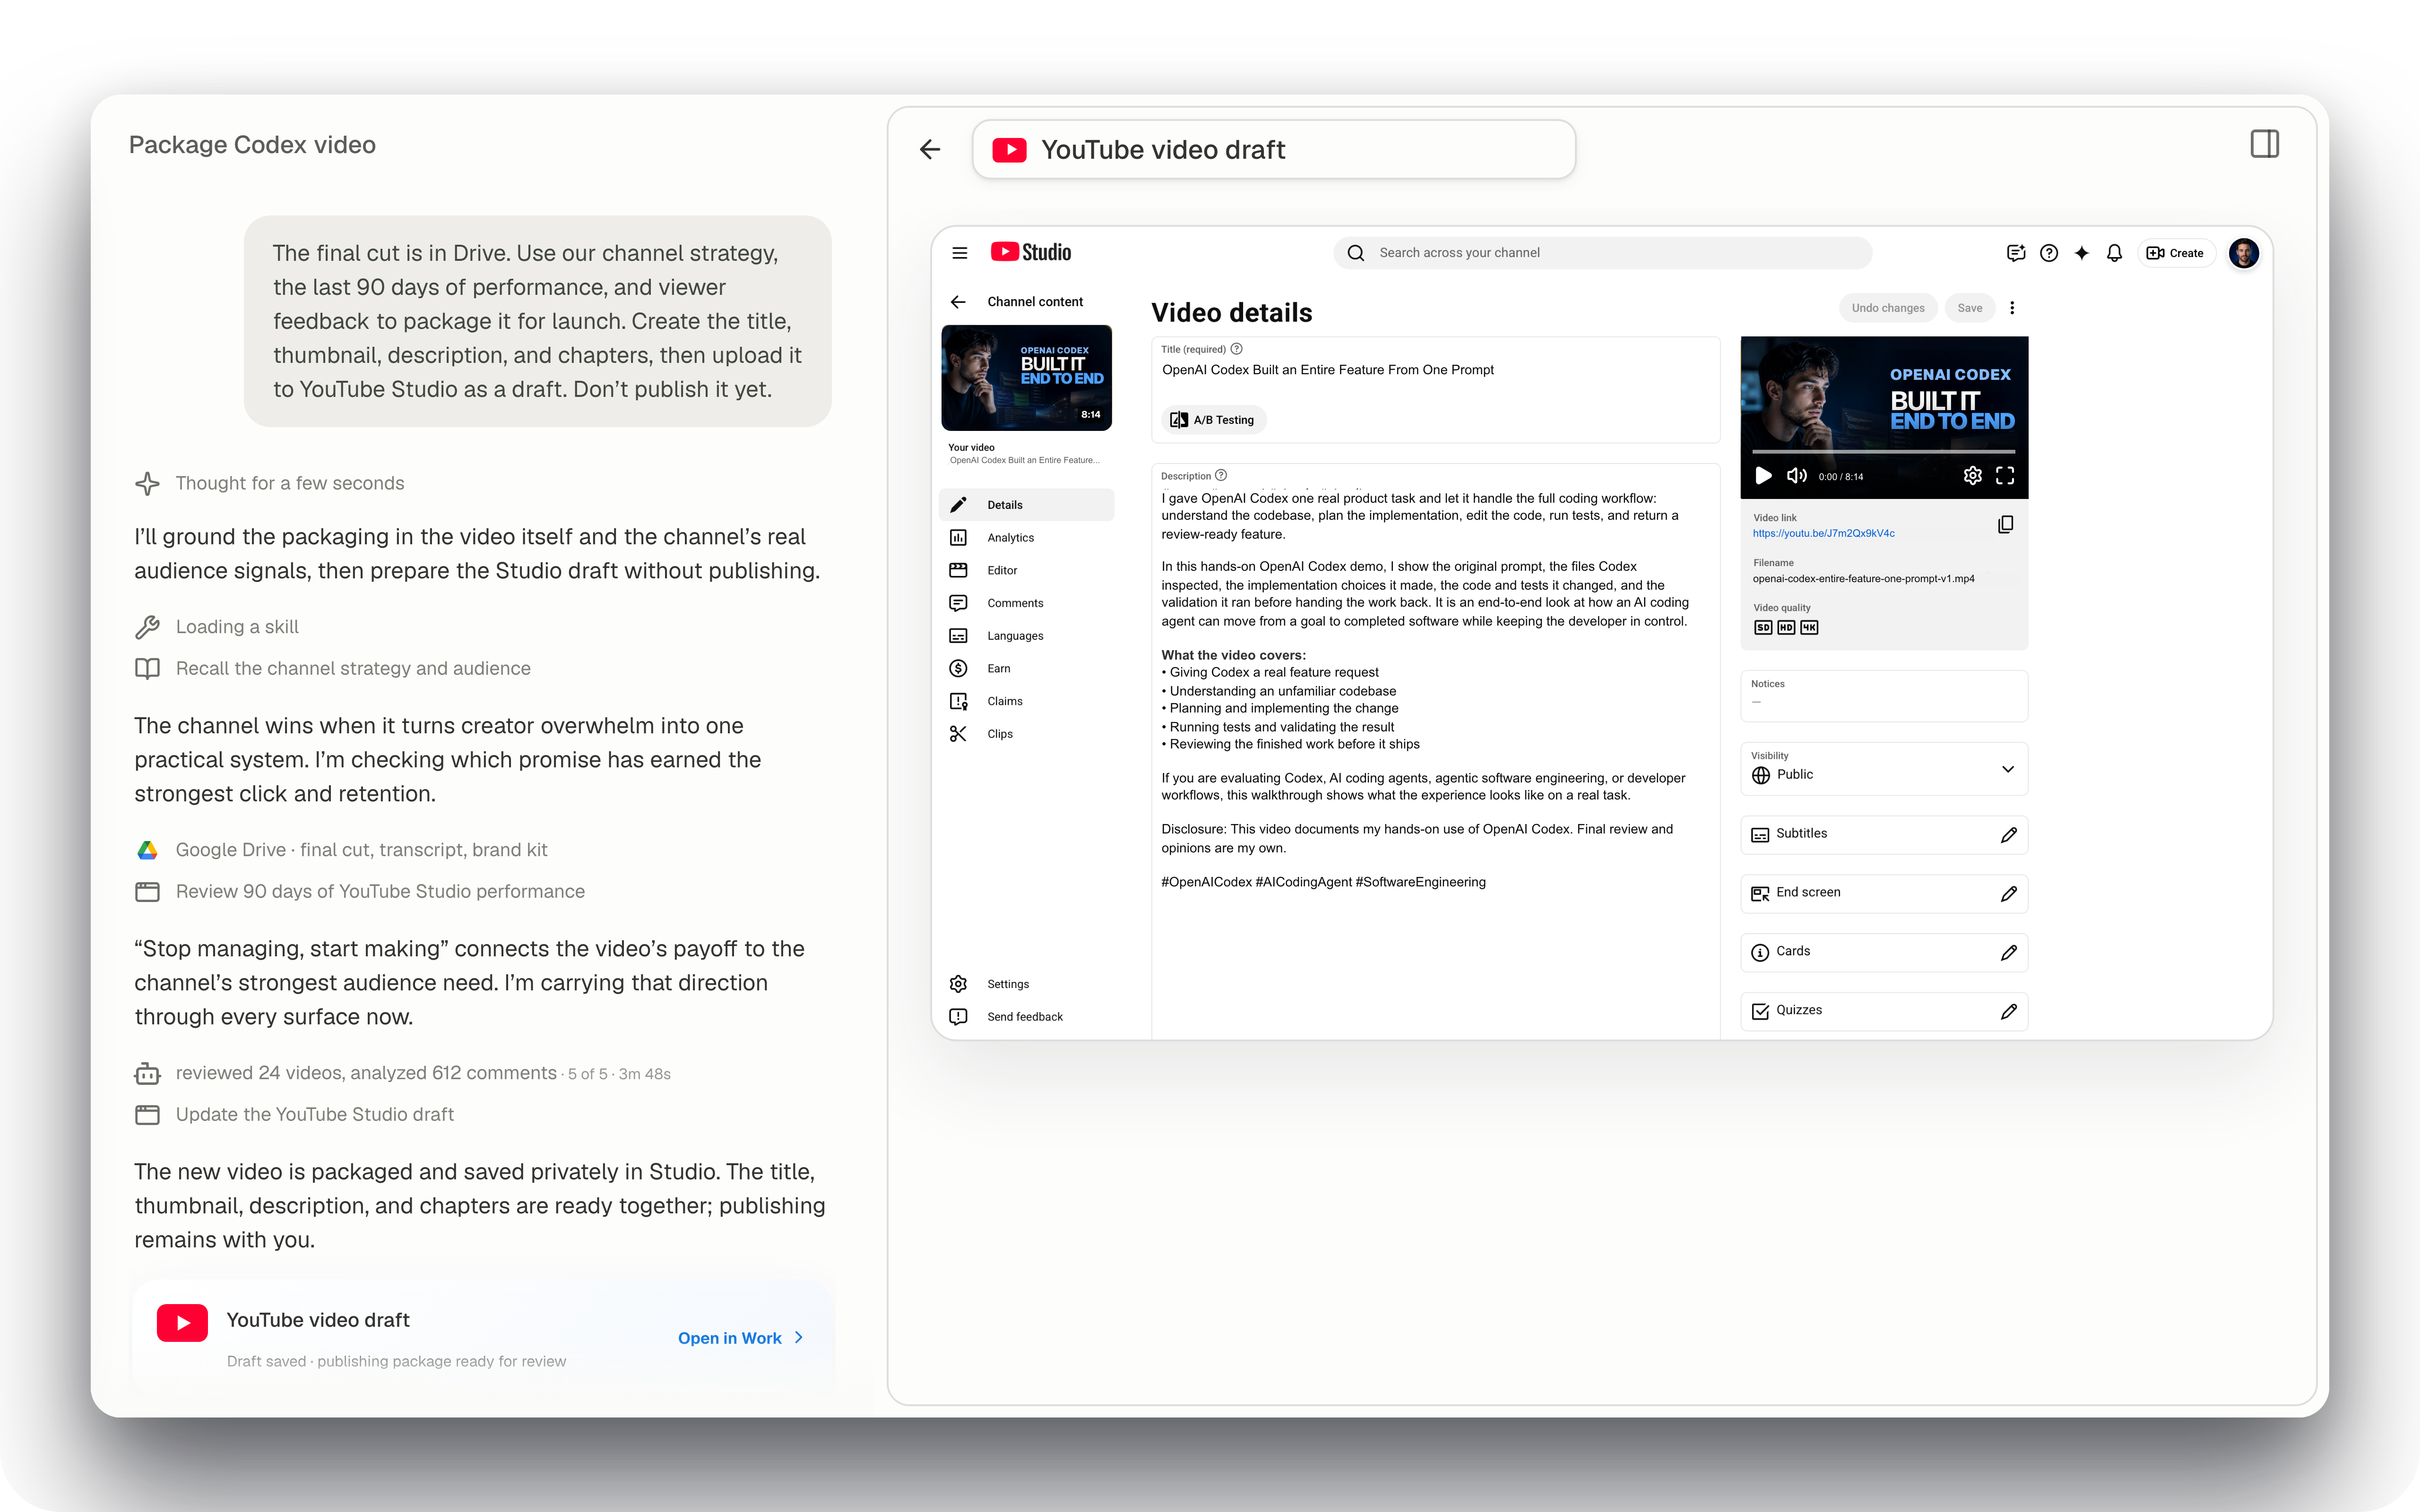The height and width of the screenshot is (1512, 2420).
Task: Click the help icon next to Title (required)
Action: (1236, 349)
